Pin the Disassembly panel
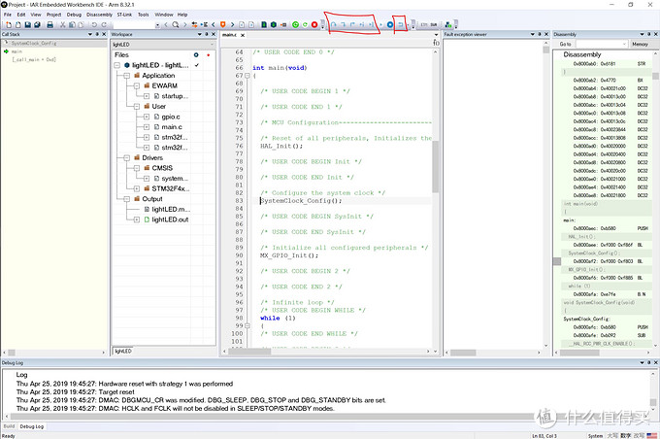Image resolution: width=660 pixels, height=439 pixels. coord(648,34)
